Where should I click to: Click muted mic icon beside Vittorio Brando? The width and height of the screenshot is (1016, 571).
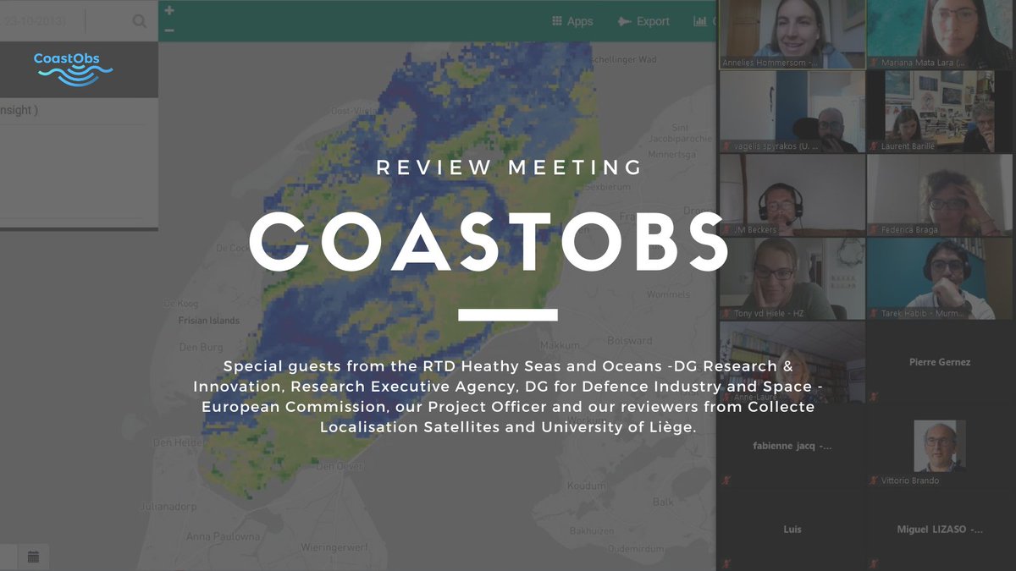pos(874,480)
